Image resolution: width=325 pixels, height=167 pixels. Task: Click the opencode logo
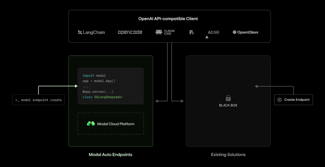pos(130,32)
